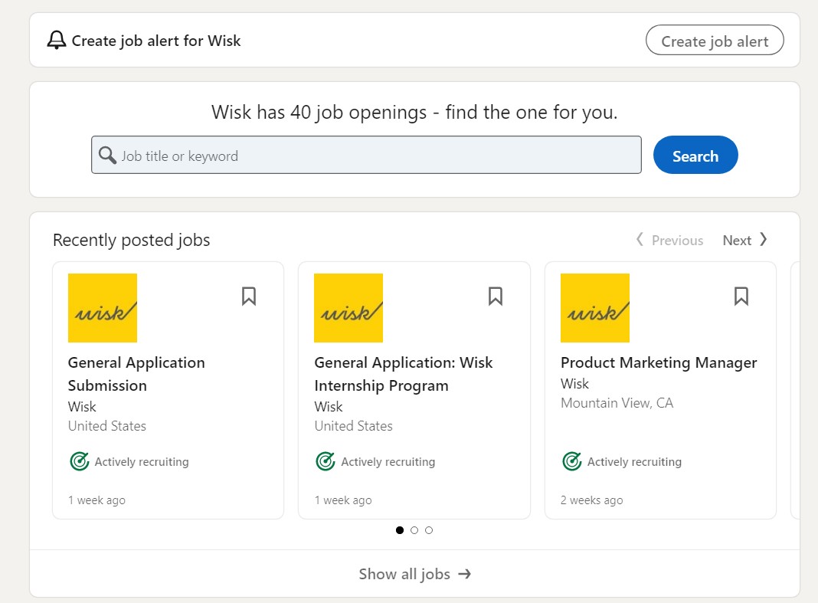Click United States on the Internship Program card
Image resolution: width=818 pixels, height=603 pixels.
353,426
